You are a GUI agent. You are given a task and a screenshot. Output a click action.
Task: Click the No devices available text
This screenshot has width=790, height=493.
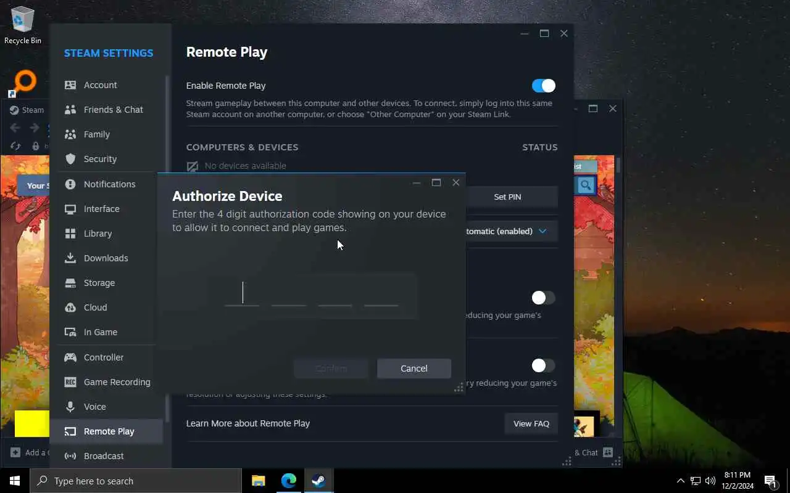tap(246, 166)
